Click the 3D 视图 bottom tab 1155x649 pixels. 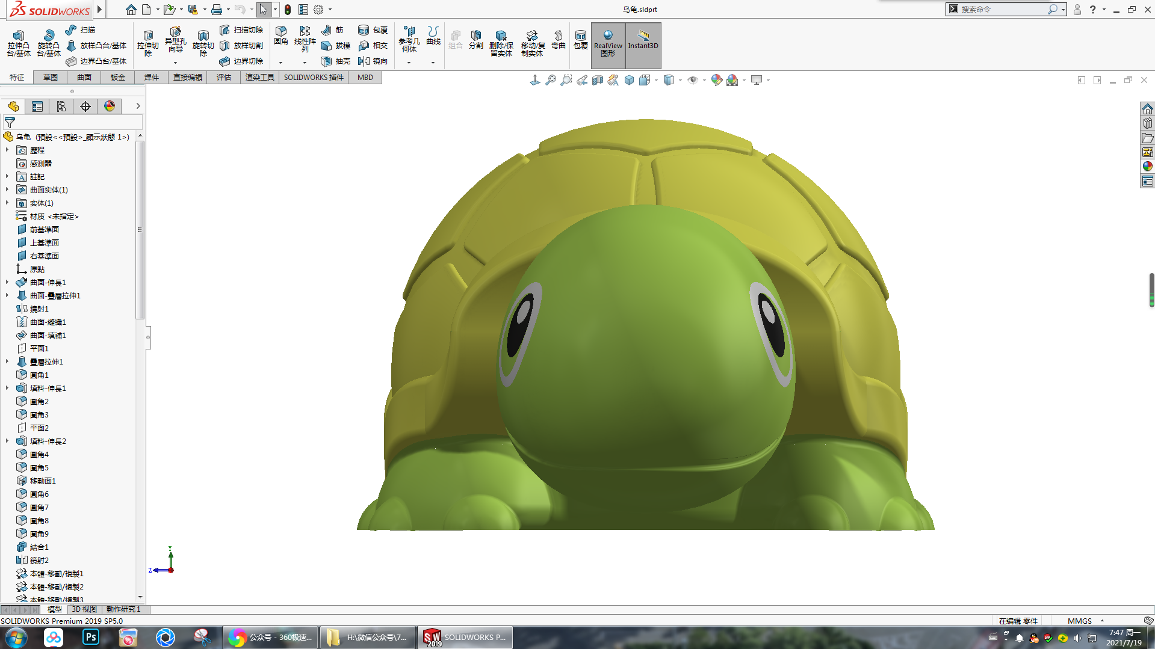(x=84, y=609)
